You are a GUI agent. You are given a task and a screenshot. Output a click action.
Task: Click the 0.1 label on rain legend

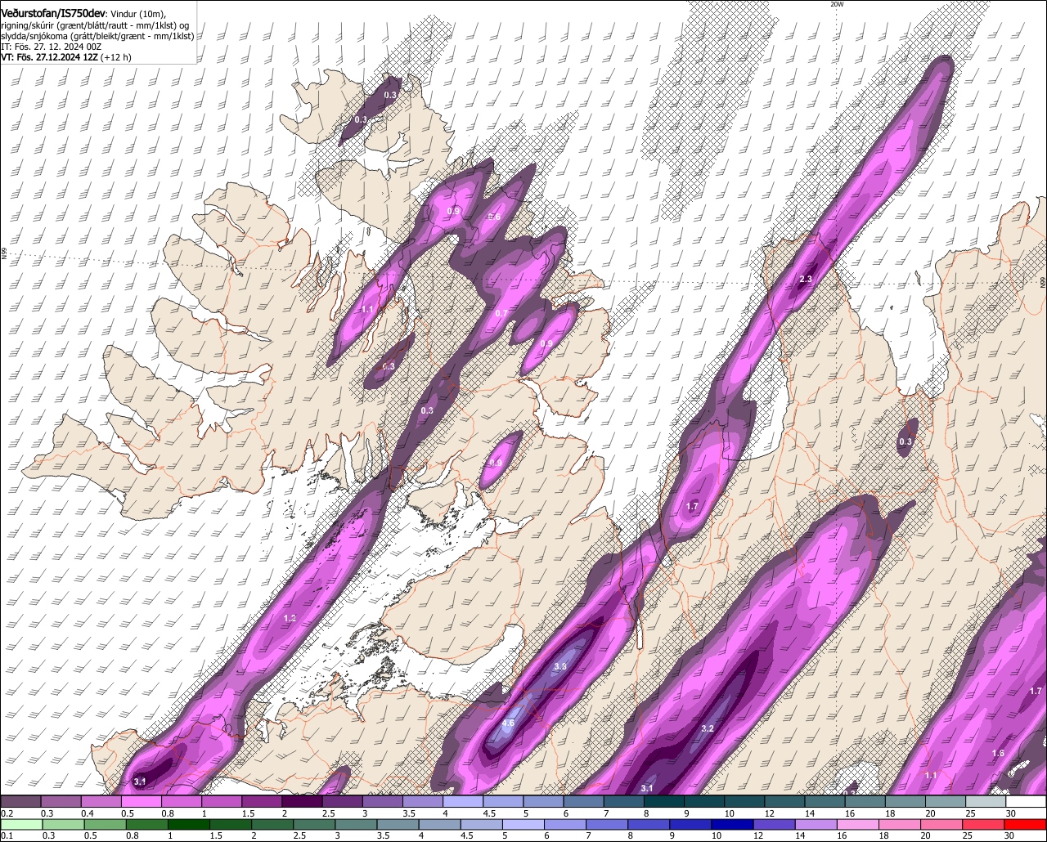[x=7, y=835]
